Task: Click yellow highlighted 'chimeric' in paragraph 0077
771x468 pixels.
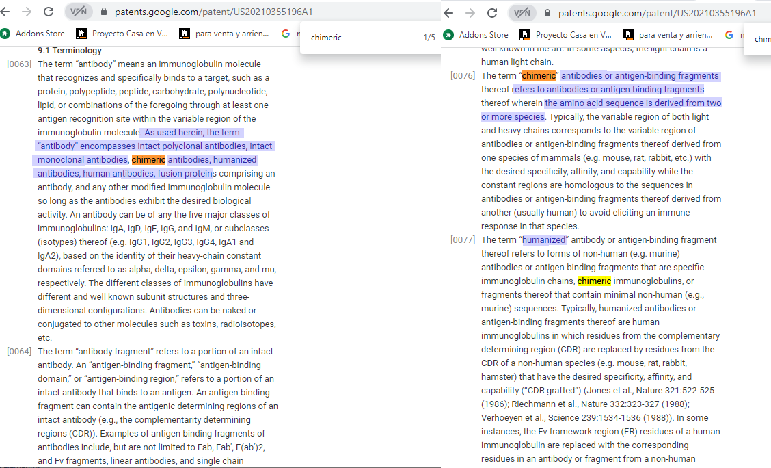Action: click(x=594, y=281)
